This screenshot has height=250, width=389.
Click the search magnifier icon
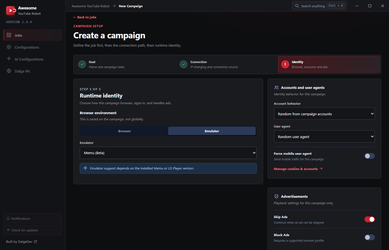[297, 6]
